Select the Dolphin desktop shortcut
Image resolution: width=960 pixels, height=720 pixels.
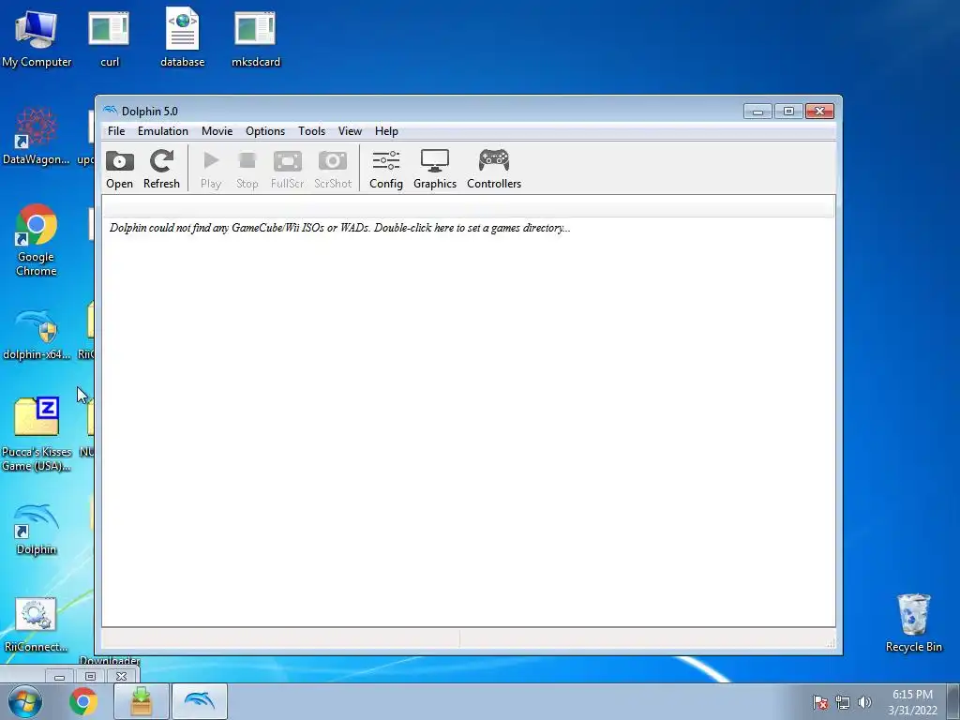coord(37,529)
